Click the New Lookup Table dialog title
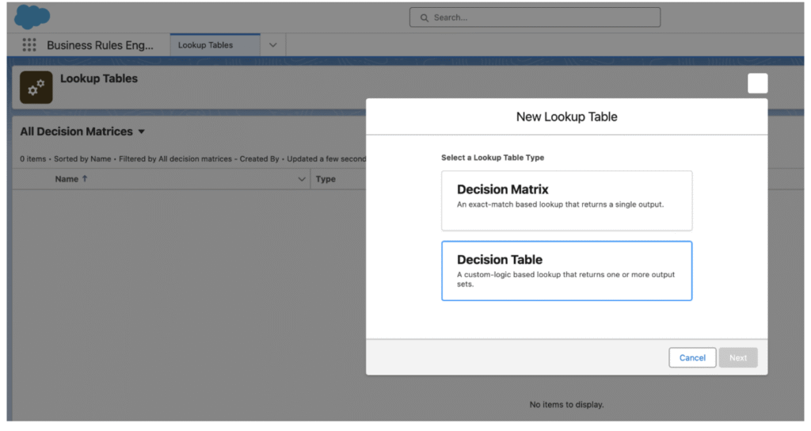This screenshot has height=431, width=811. [567, 117]
